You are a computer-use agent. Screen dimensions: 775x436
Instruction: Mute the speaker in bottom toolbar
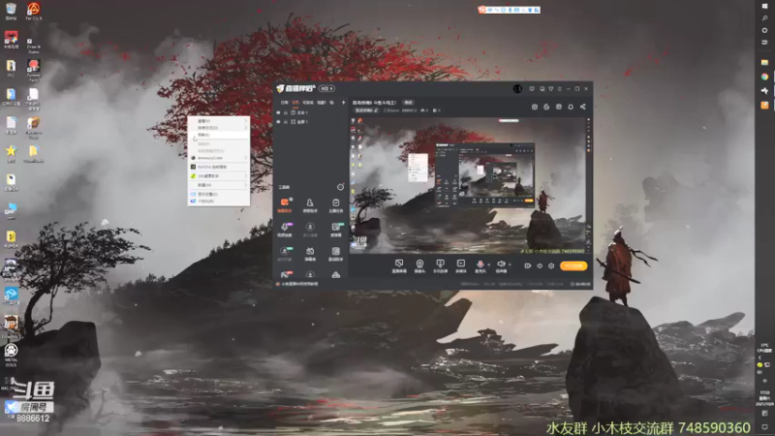[x=501, y=265]
